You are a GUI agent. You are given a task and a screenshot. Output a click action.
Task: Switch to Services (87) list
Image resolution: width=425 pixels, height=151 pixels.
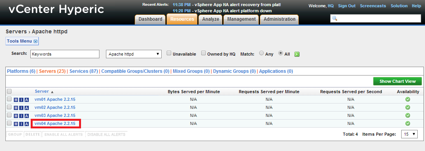click(x=83, y=71)
